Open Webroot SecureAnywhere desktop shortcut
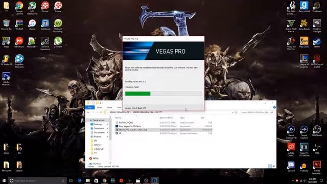 (x=58, y=26)
